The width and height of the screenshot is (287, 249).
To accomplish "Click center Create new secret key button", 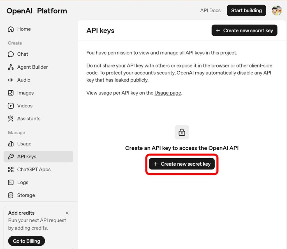I will [182, 164].
